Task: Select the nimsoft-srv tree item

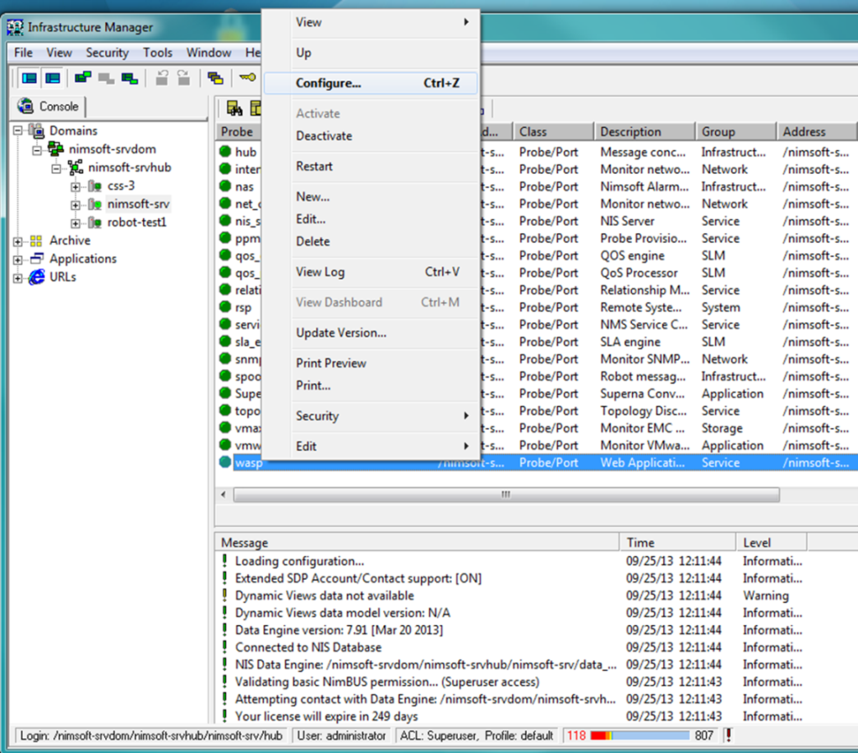Action: (x=138, y=204)
